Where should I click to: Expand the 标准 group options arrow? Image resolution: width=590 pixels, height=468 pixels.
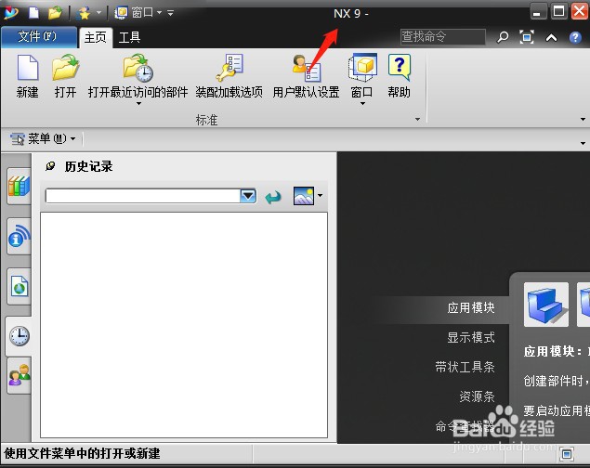417,120
